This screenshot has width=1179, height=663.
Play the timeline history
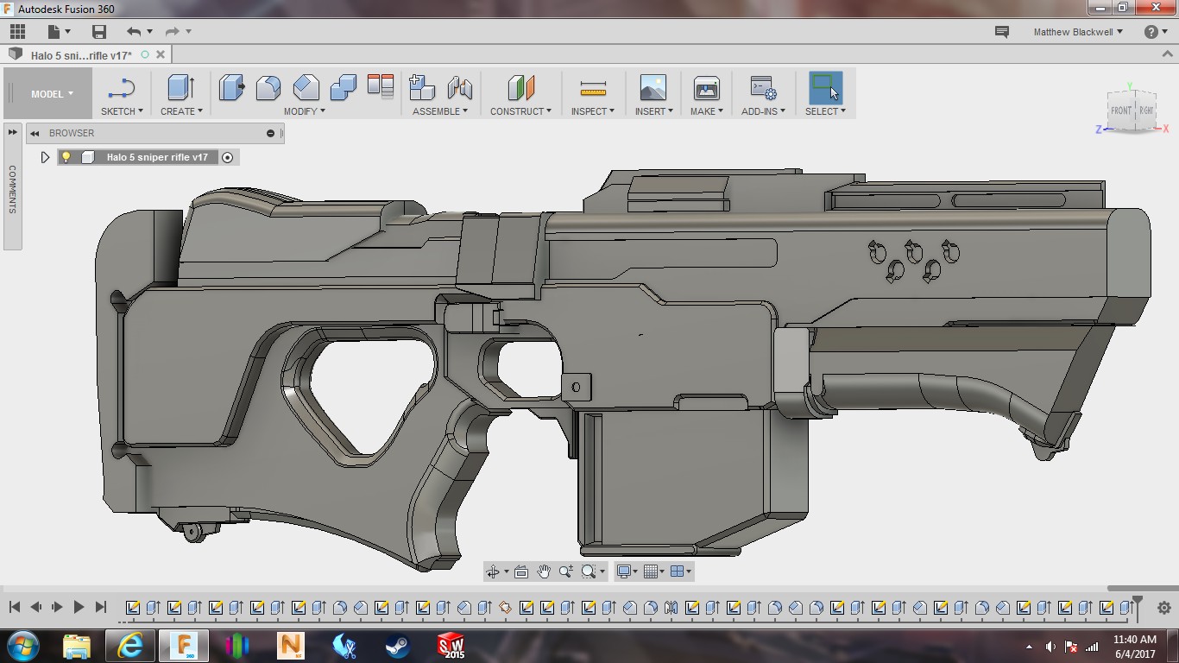[x=79, y=607]
